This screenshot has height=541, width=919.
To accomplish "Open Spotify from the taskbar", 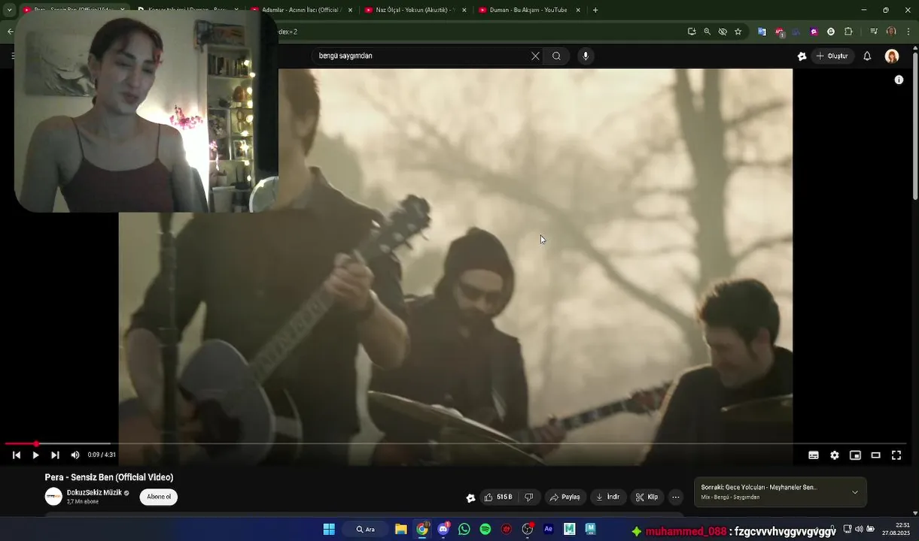I will click(x=485, y=529).
